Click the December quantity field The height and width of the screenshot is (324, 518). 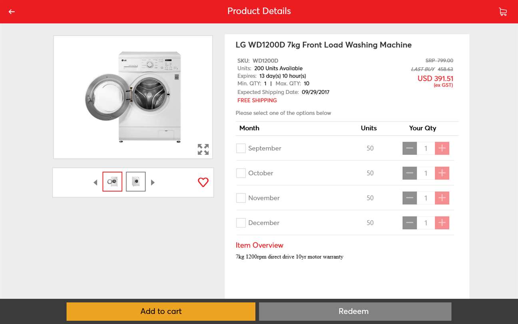pyautogui.click(x=426, y=223)
